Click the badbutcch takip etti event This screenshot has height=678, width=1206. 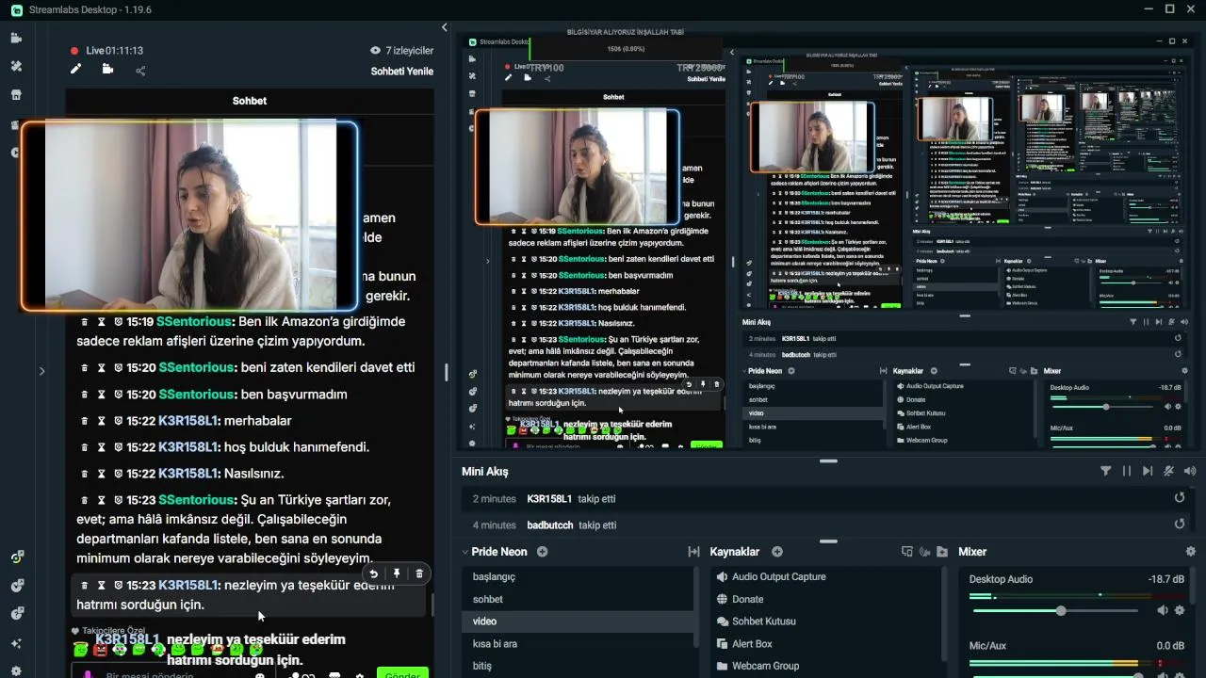pos(824,525)
